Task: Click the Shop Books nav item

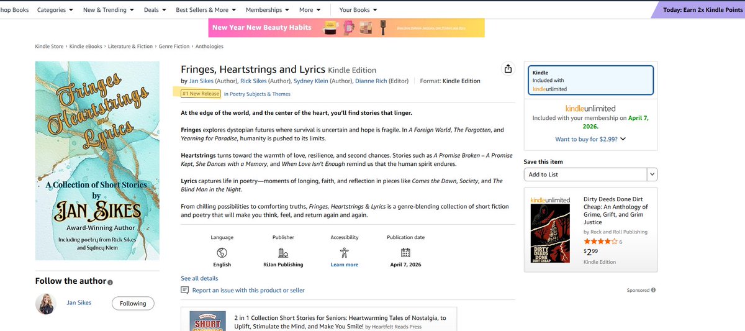Action: (x=14, y=10)
